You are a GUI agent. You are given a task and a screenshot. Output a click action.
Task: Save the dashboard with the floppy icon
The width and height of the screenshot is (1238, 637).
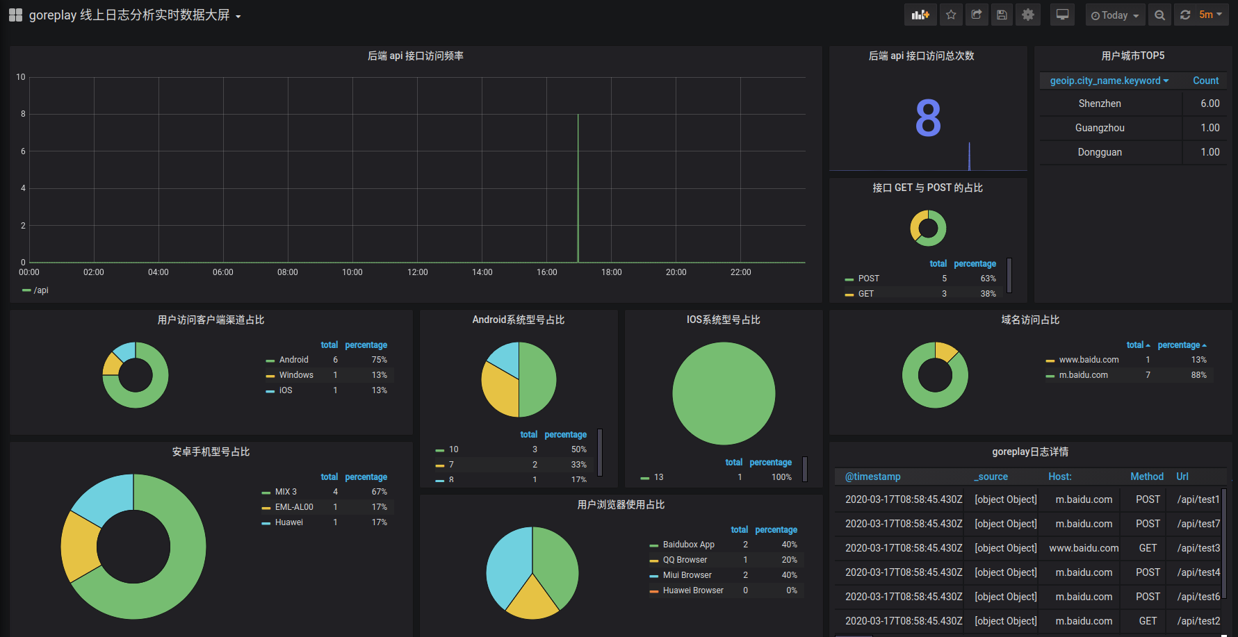pos(1002,15)
